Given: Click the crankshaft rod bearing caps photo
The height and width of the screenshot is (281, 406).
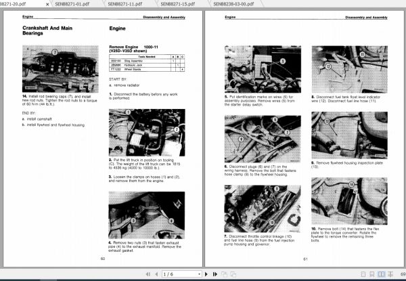Looking at the screenshot, I should pyautogui.click(x=60, y=69).
